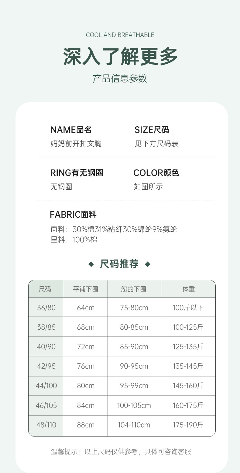Select the COOL AND BREATHABLE caption
240x473 pixels.
120,35
